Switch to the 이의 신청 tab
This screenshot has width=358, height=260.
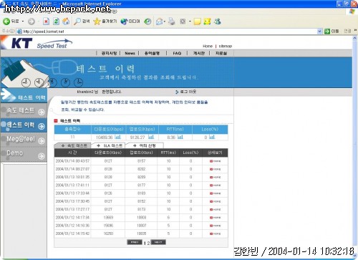[145, 145]
